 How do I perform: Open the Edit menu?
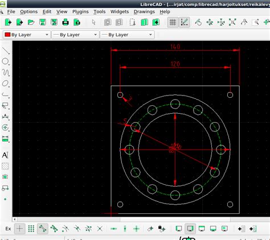[x=47, y=12]
